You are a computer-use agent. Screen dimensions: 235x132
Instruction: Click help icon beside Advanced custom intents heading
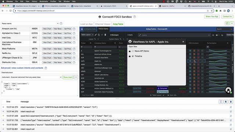tap(46, 68)
